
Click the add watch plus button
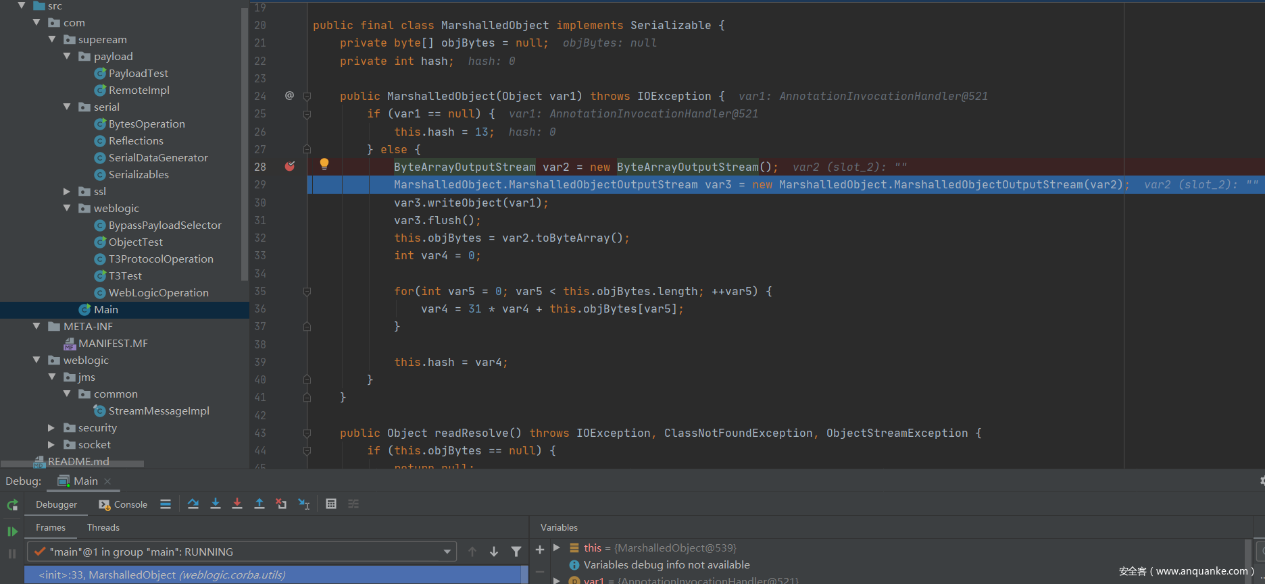point(540,550)
